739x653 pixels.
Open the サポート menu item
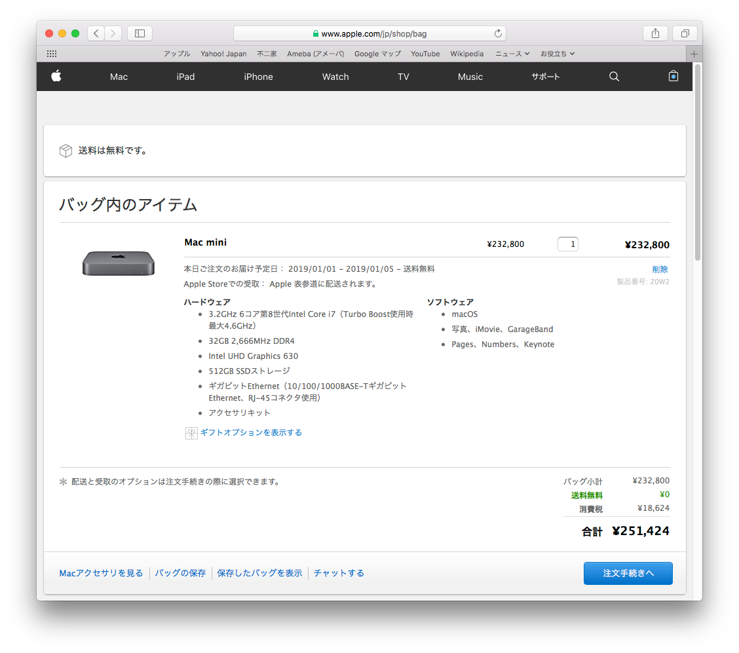546,77
